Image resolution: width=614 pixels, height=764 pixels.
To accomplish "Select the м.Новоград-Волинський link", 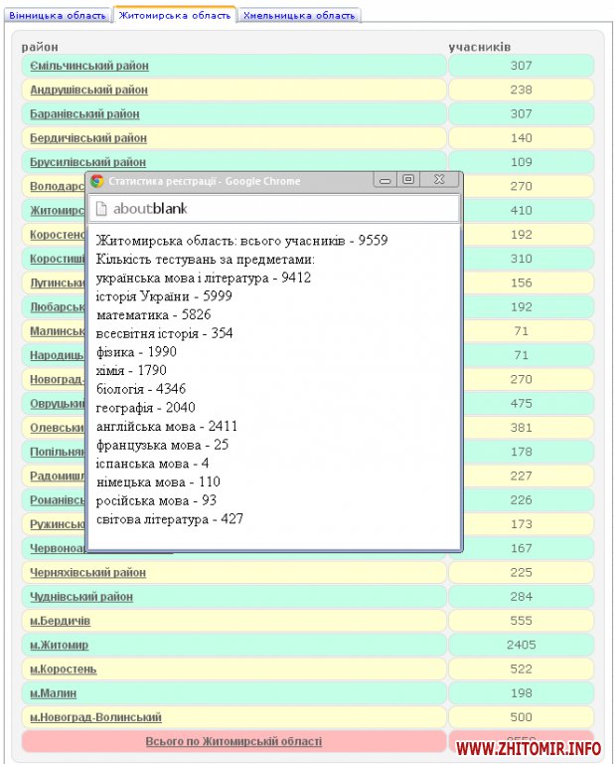I will [x=95, y=717].
